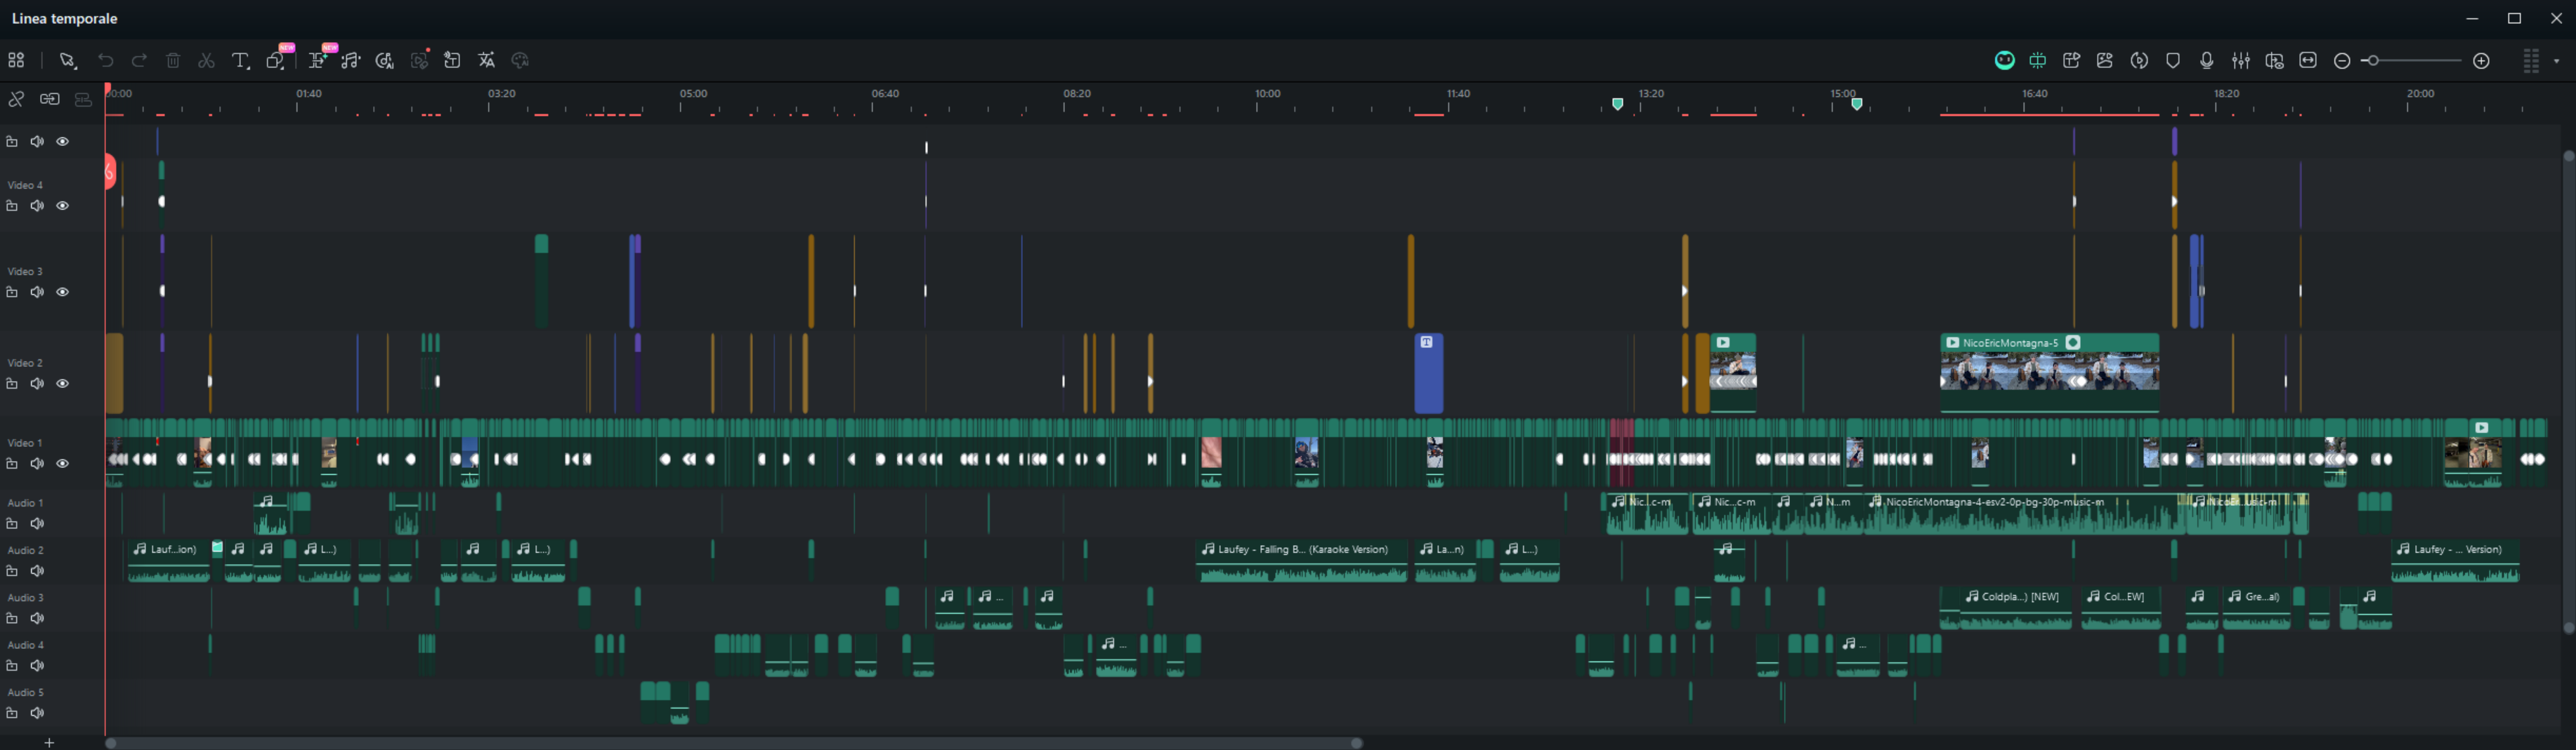Viewport: 2576px width, 750px height.
Task: Click the audio meter grid icon
Action: click(x=2531, y=61)
